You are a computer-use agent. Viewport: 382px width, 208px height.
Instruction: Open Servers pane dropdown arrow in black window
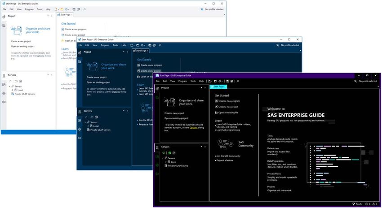pos(201,147)
